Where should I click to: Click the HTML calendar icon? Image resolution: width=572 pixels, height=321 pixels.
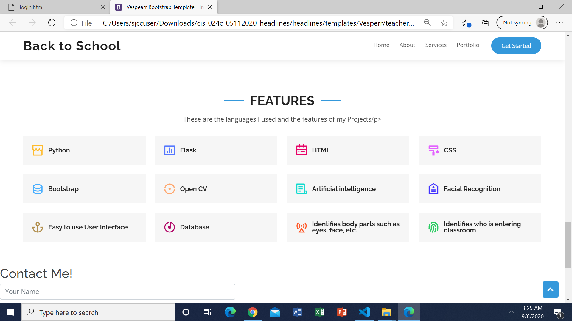click(x=301, y=150)
